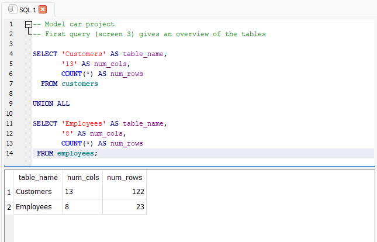Select result row 1 via row header
Viewport: 377px width, 242px height.
click(x=9, y=192)
